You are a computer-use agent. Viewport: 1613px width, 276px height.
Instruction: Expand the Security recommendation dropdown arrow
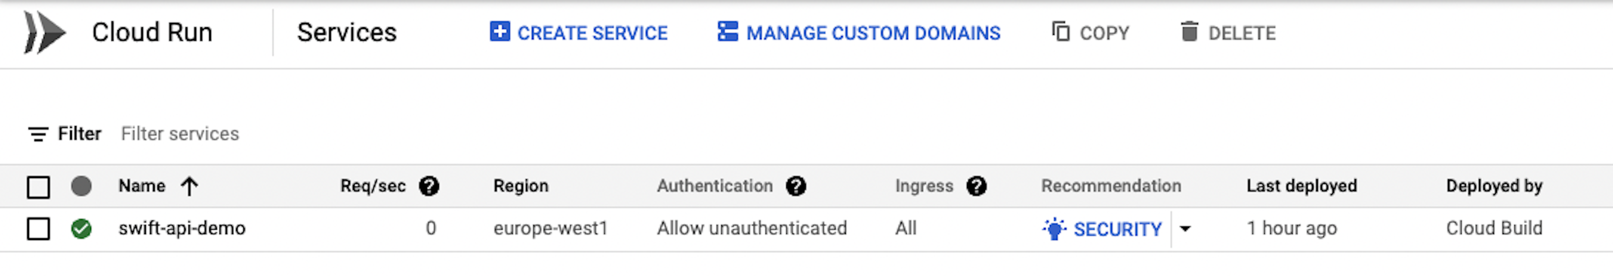point(1185,229)
